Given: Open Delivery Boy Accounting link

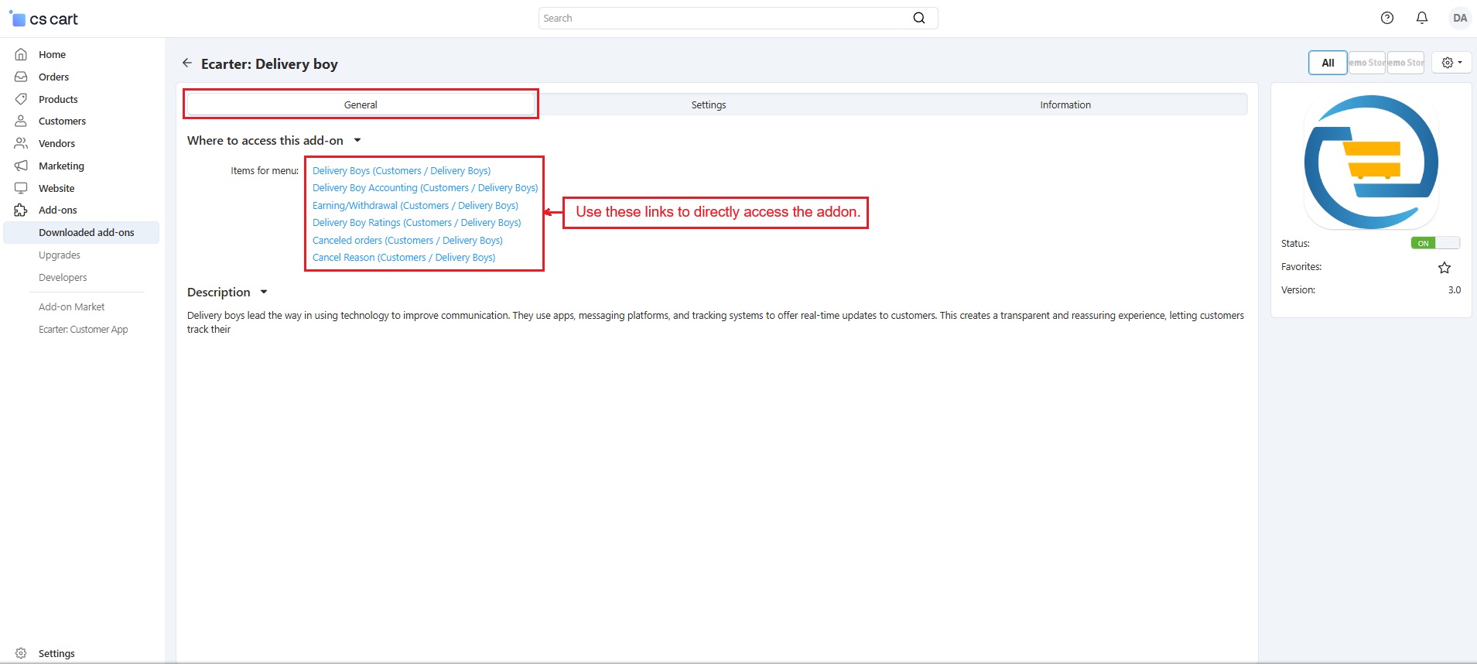Looking at the screenshot, I should coord(425,187).
